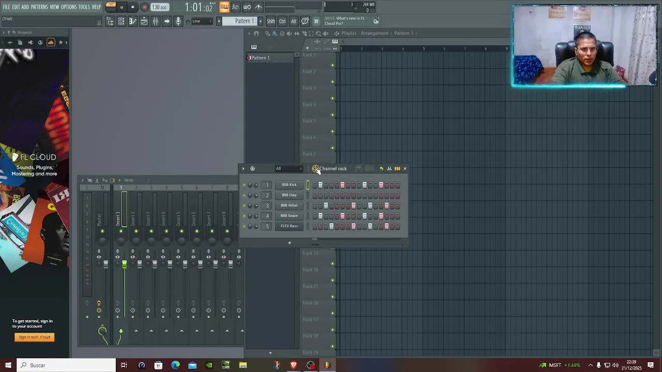This screenshot has height=372, width=662.
Task: Open the ADD menu
Action: (x=25, y=7)
